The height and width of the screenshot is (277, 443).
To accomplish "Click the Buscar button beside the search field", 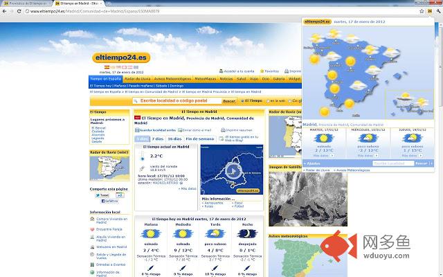I will coord(229,101).
